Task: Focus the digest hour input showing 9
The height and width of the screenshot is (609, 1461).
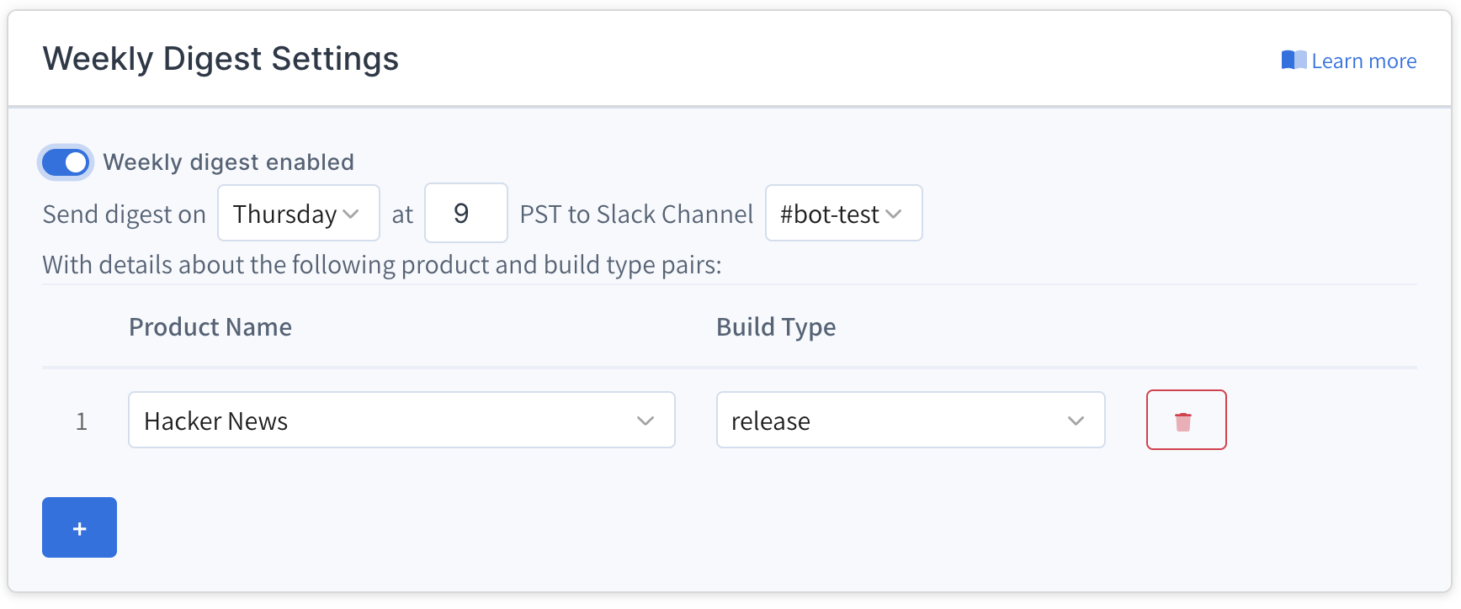Action: click(465, 214)
